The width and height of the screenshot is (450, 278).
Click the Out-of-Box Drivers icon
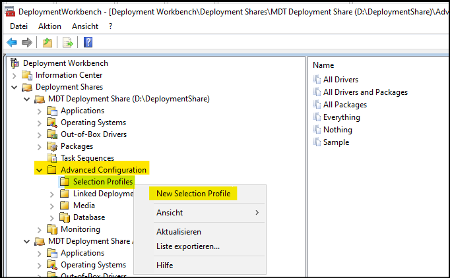[52, 134]
